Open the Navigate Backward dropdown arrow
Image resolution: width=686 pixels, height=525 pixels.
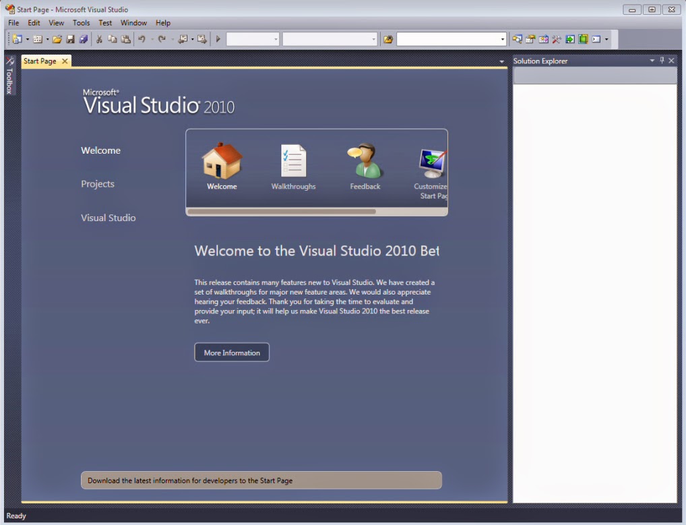click(193, 39)
